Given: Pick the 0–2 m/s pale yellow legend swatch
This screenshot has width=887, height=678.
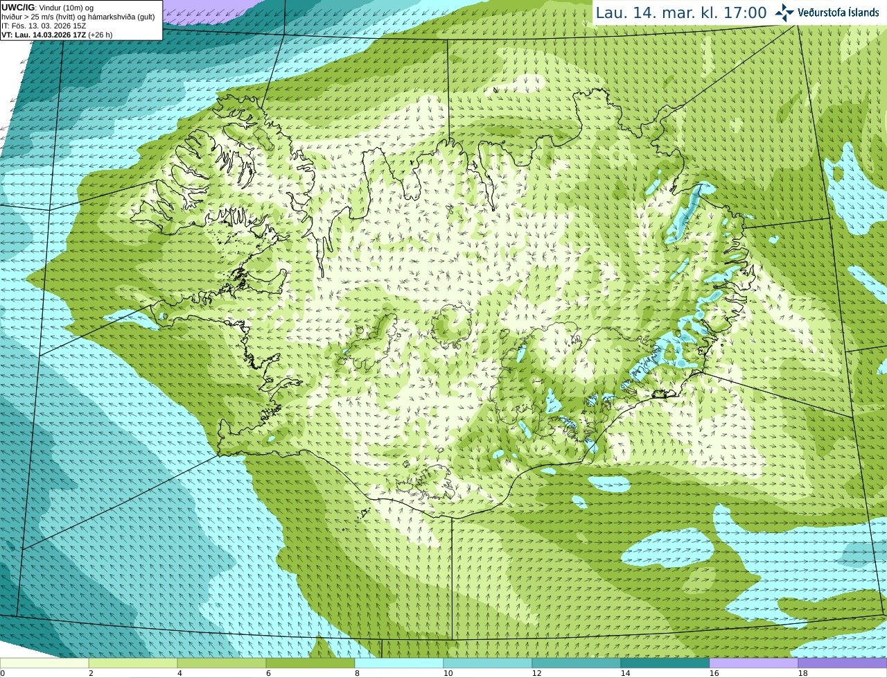Looking at the screenshot, I should 44,663.
